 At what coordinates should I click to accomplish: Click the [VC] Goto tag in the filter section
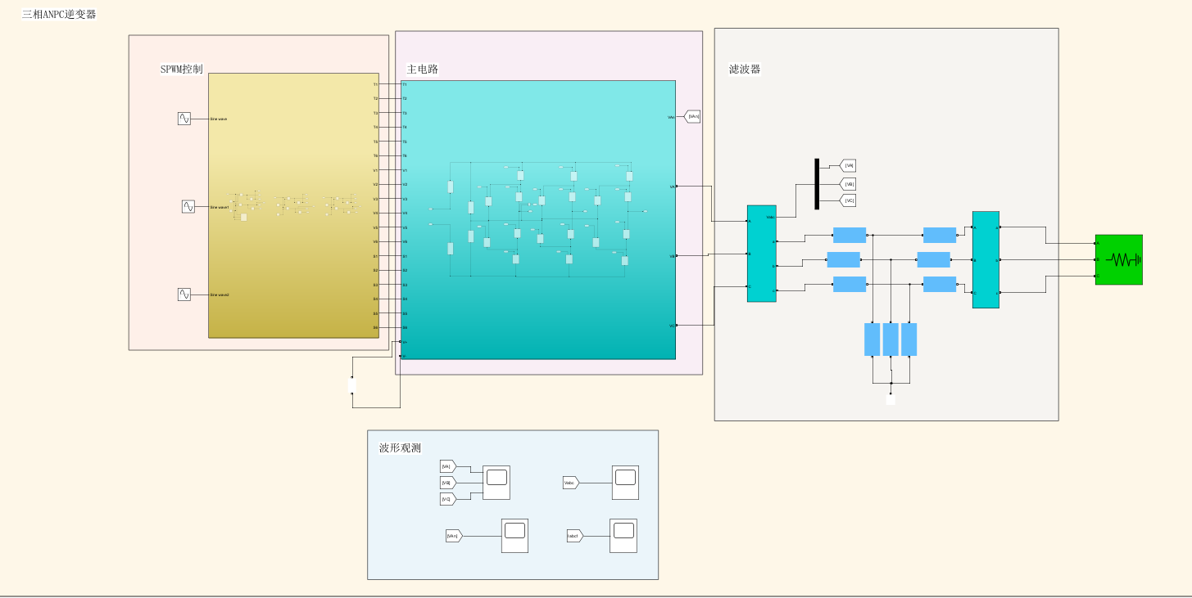click(849, 200)
